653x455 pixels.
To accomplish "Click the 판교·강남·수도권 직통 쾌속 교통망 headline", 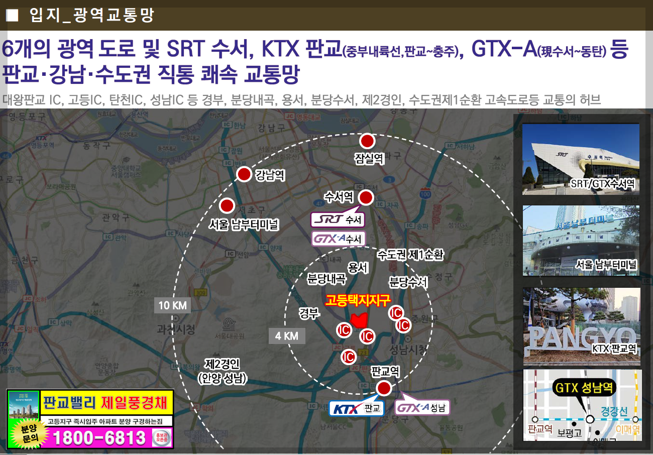I will coord(151,74).
